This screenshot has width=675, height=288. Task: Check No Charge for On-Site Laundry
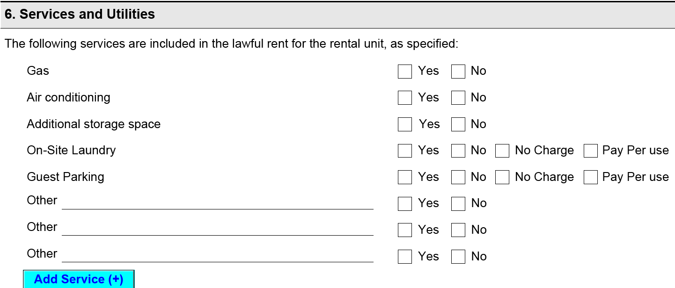(502, 151)
